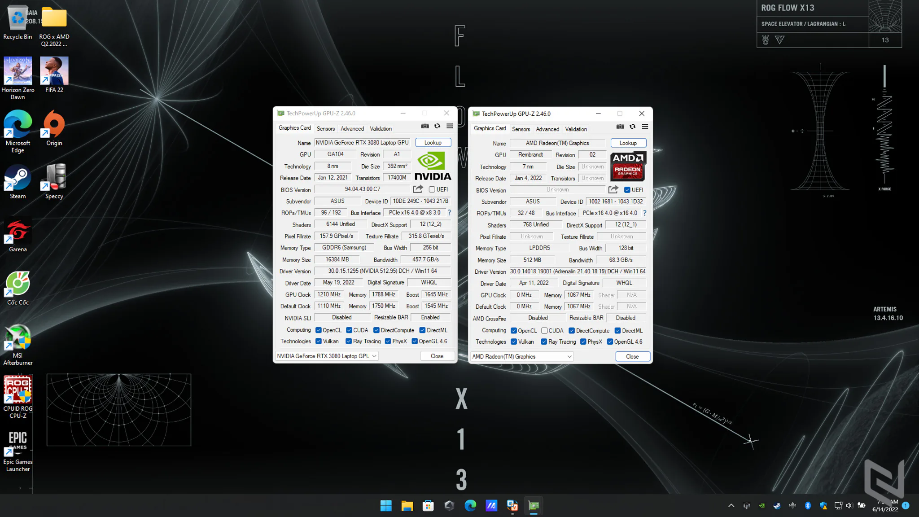Select the Origin desktop icon

(x=54, y=128)
